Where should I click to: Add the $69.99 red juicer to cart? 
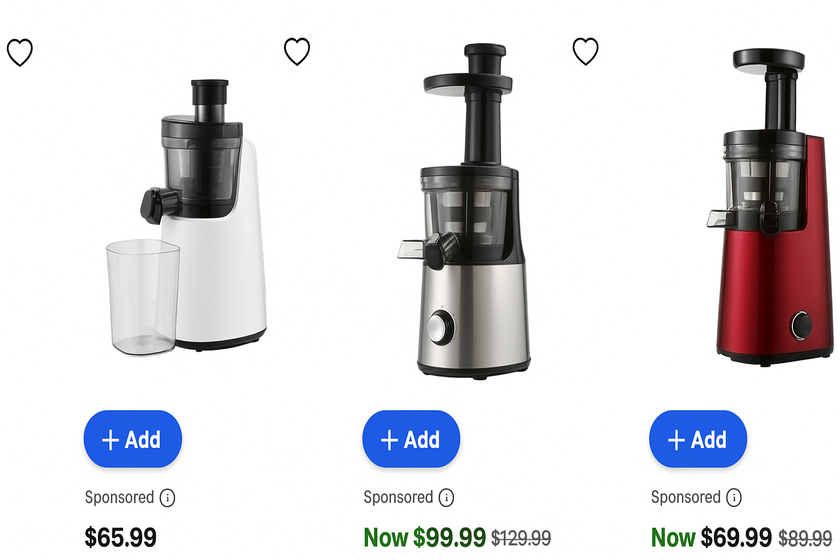[698, 439]
